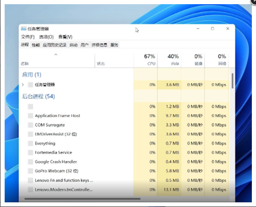Select the Everything process name
Viewport: 256px width, 207px height.
(x=45, y=144)
